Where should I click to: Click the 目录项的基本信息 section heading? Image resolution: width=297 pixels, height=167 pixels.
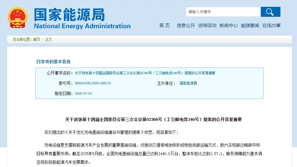53,62
